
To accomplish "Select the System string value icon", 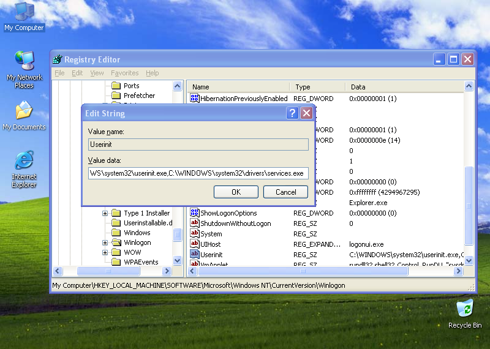I will coord(194,233).
